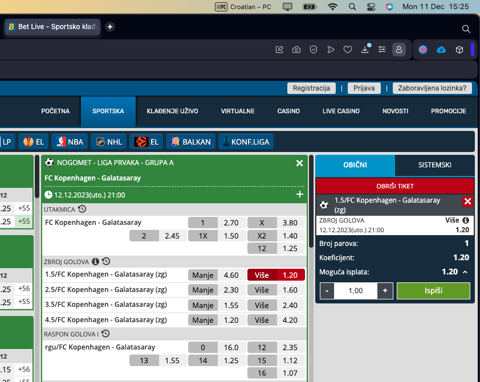Open KLAĐENJE UŽIVO menu

click(172, 111)
